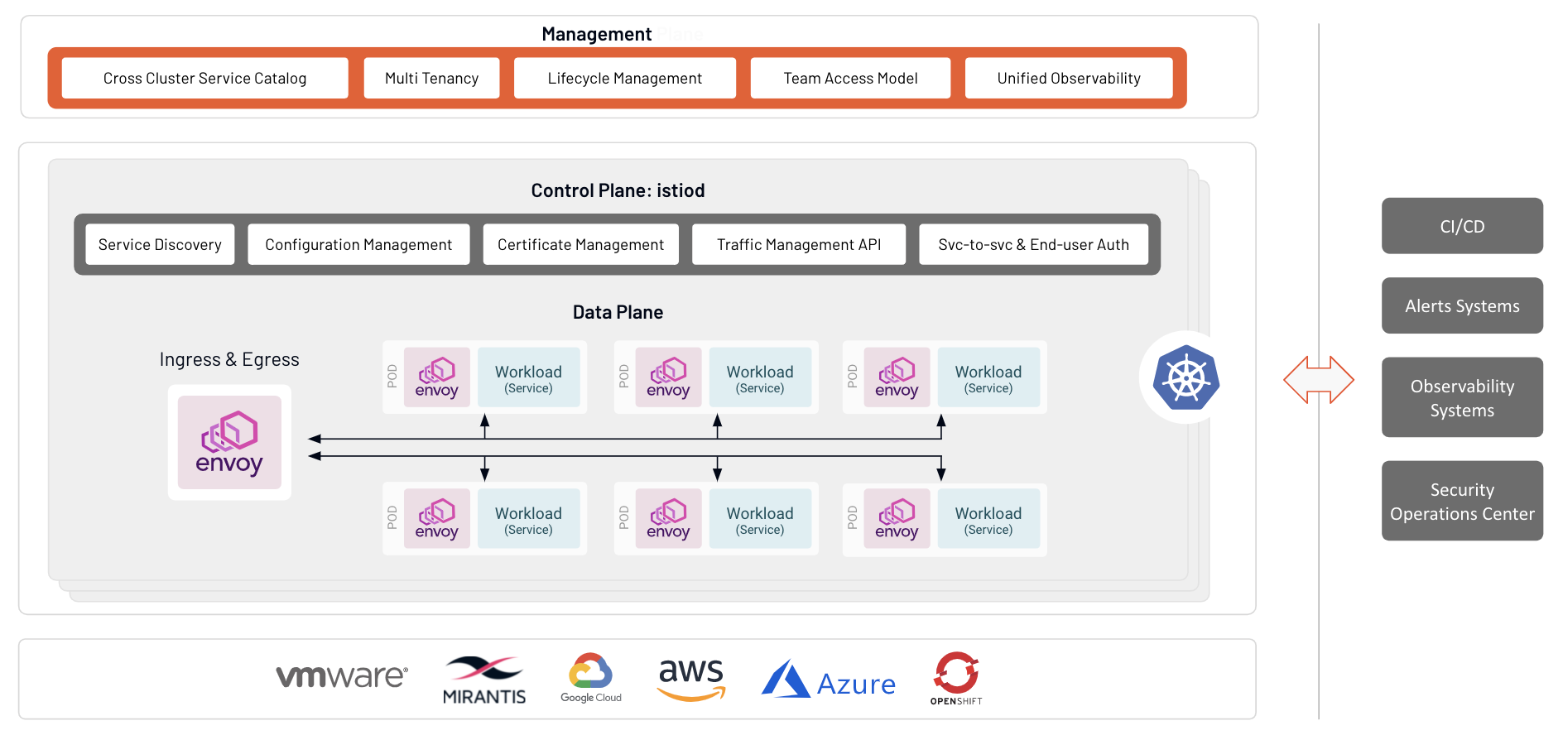Select Cross Cluster Service Catalog
This screenshot has height=740, width=1563.
pos(204,79)
